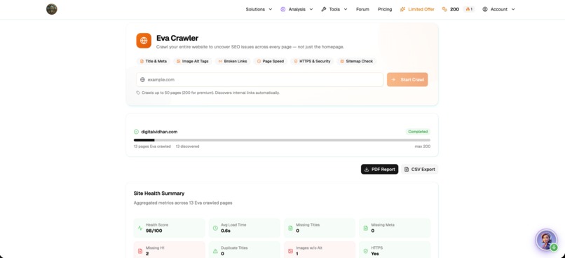Click the globe icon in URL field
Image resolution: width=565 pixels, height=258 pixels.
[x=143, y=80]
